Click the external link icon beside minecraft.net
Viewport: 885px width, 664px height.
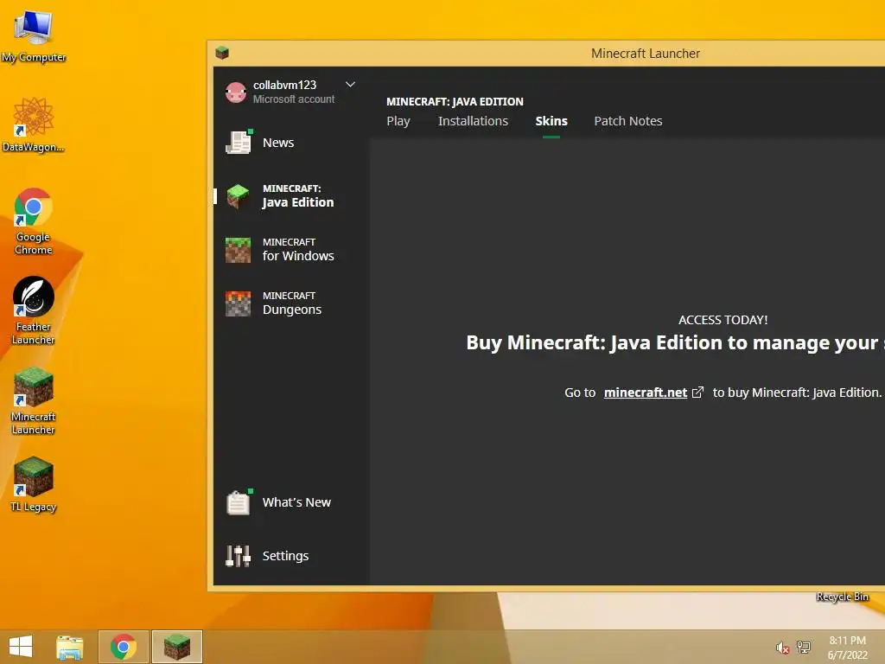point(697,393)
